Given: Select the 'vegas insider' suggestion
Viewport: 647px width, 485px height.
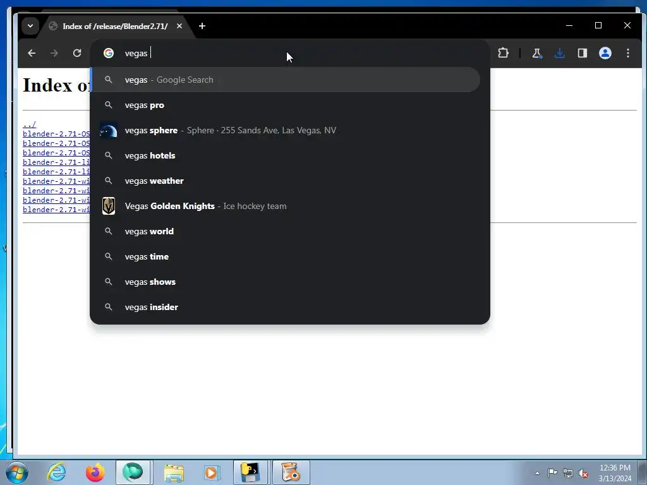Looking at the screenshot, I should [x=286, y=308].
